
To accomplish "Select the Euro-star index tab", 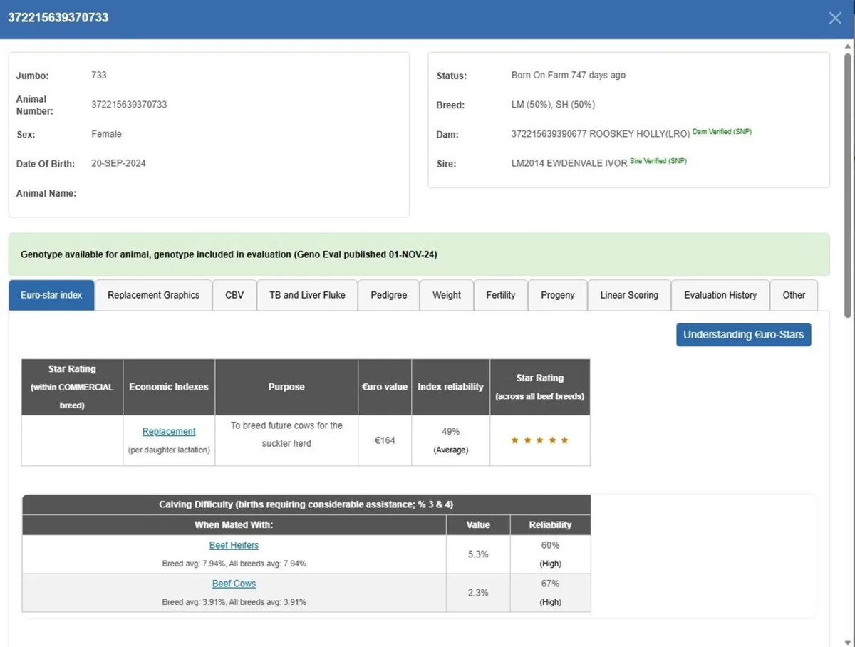I will pyautogui.click(x=51, y=295).
